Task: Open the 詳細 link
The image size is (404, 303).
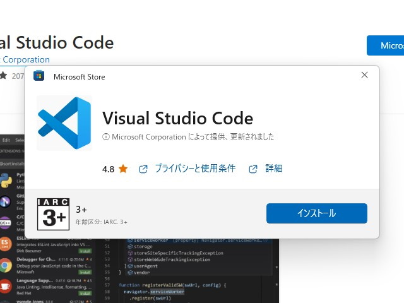Action: [273, 169]
